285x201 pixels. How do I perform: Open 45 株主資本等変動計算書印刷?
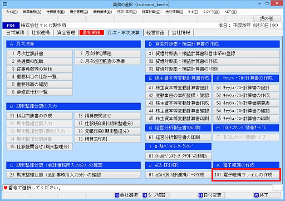(x=179, y=119)
